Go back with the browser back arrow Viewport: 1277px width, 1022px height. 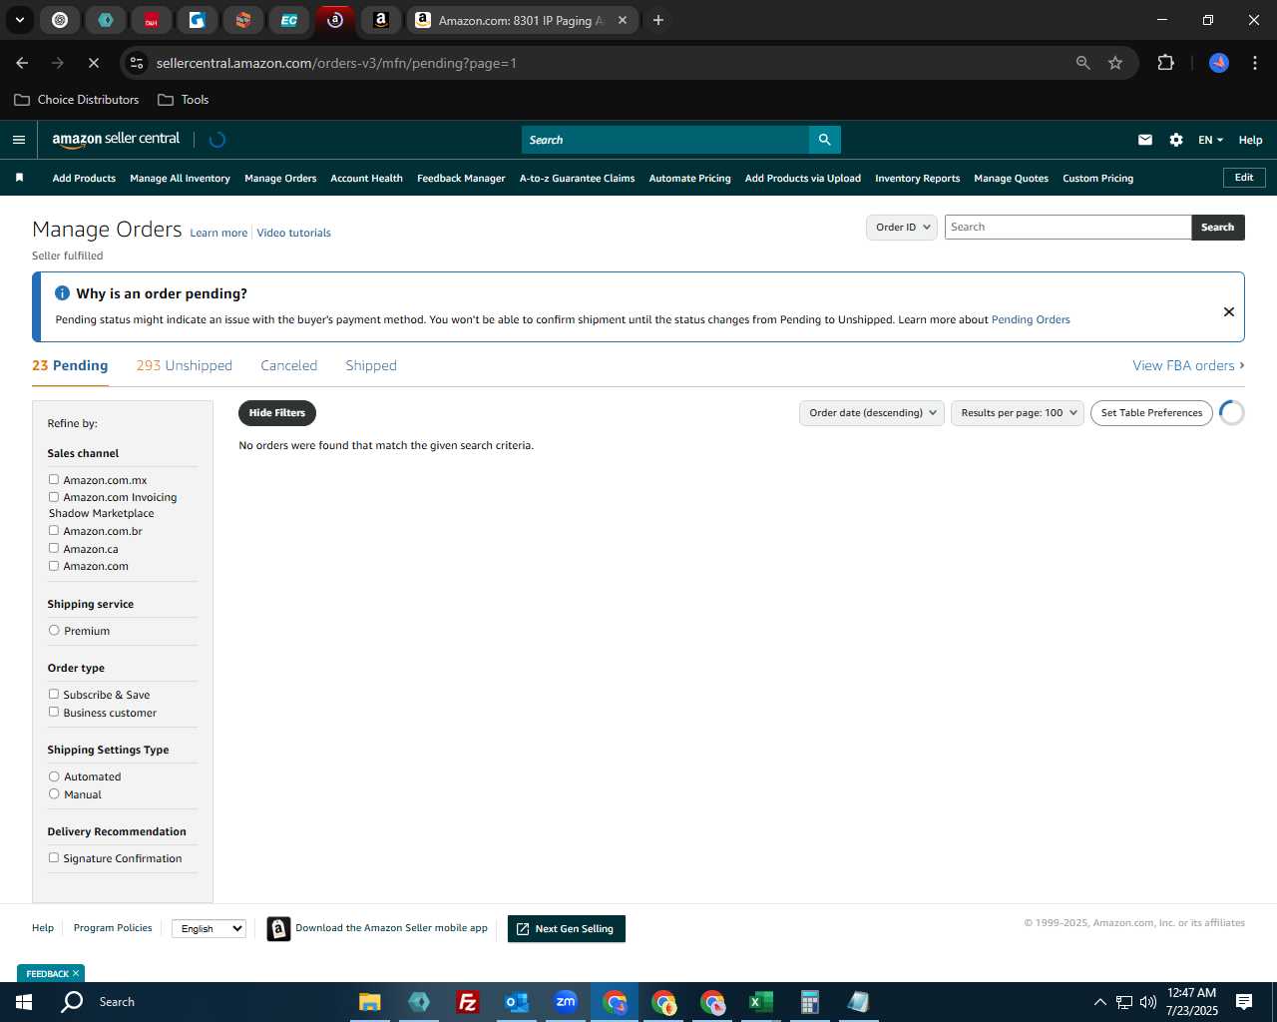pos(22,63)
